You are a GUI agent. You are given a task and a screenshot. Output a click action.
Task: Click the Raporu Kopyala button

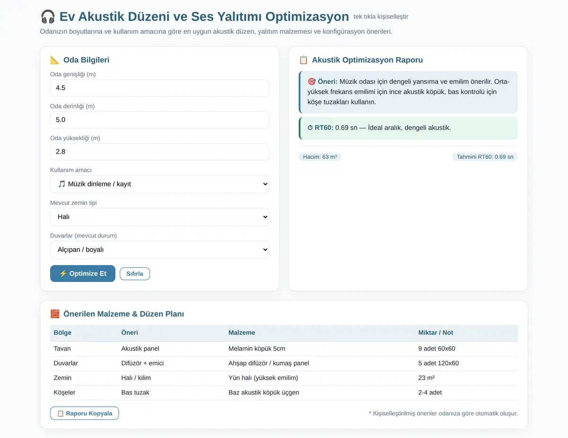tap(84, 413)
